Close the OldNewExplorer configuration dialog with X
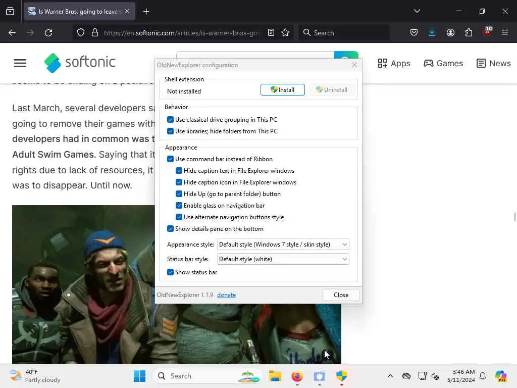The height and width of the screenshot is (388, 517). coord(354,65)
